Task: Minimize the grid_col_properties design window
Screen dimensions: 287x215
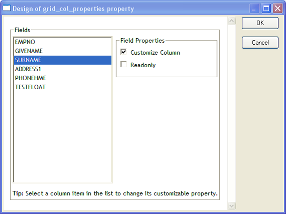Action: click(x=254, y=9)
